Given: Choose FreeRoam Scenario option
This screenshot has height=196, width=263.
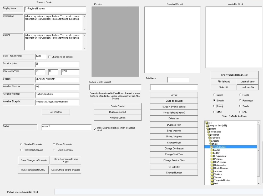Looking at the screenshot, I should pos(21,150).
